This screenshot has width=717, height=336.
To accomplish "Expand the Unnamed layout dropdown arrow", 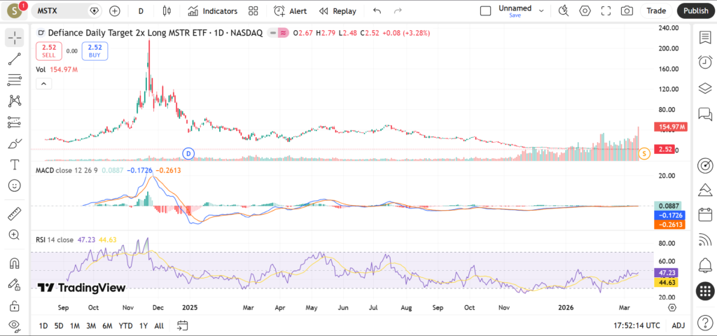I will coord(543,11).
